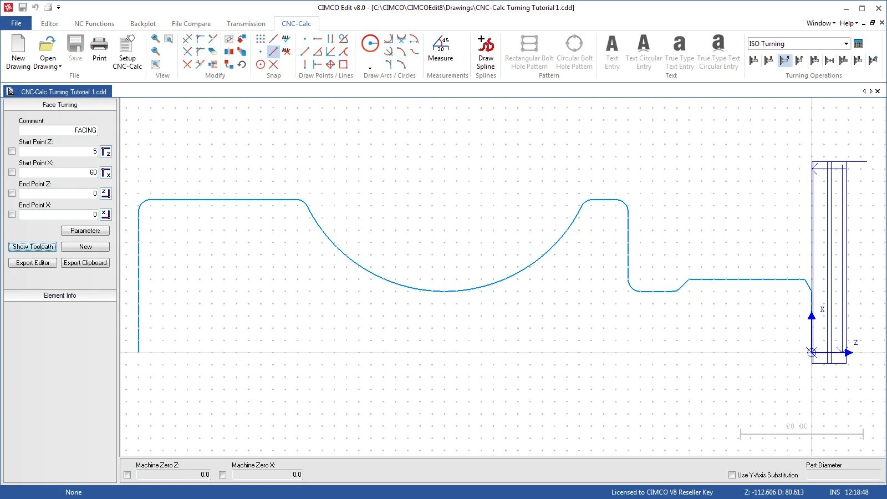Click the New button in Face Turning panel
This screenshot has height=499, width=887.
[x=85, y=247]
